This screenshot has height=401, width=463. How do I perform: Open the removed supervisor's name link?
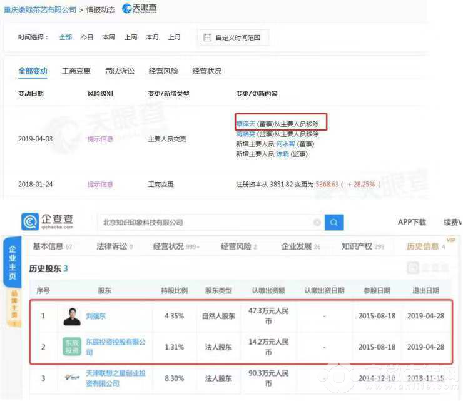(246, 134)
